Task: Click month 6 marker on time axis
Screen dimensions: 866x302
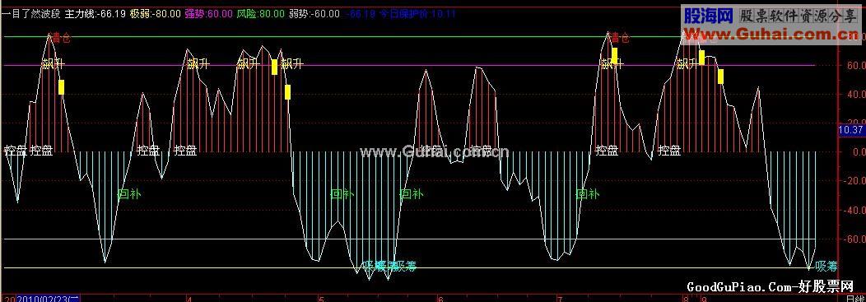Action: tap(440, 299)
